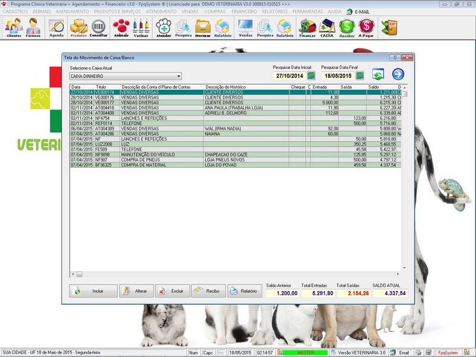The height and width of the screenshot is (357, 476).
Task: Click the Excluir button
Action: tap(173, 291)
